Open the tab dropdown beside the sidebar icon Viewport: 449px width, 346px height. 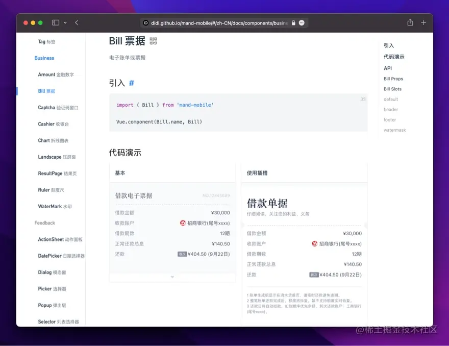pos(66,22)
